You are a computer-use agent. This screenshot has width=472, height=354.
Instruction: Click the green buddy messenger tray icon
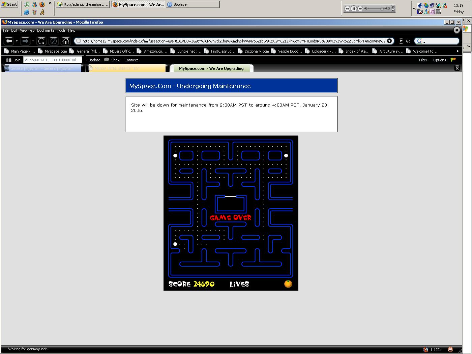(x=426, y=11)
